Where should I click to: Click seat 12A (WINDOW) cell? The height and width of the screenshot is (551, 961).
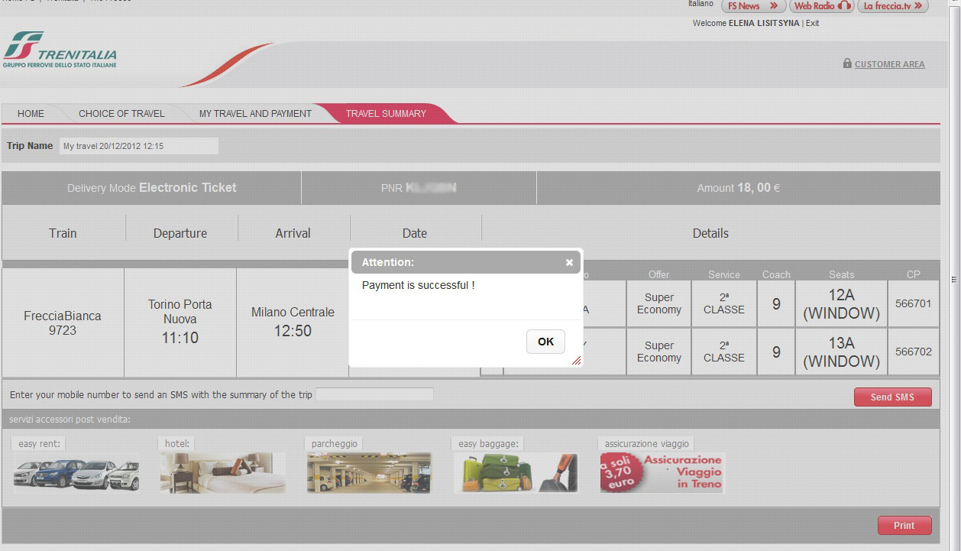[x=841, y=304]
